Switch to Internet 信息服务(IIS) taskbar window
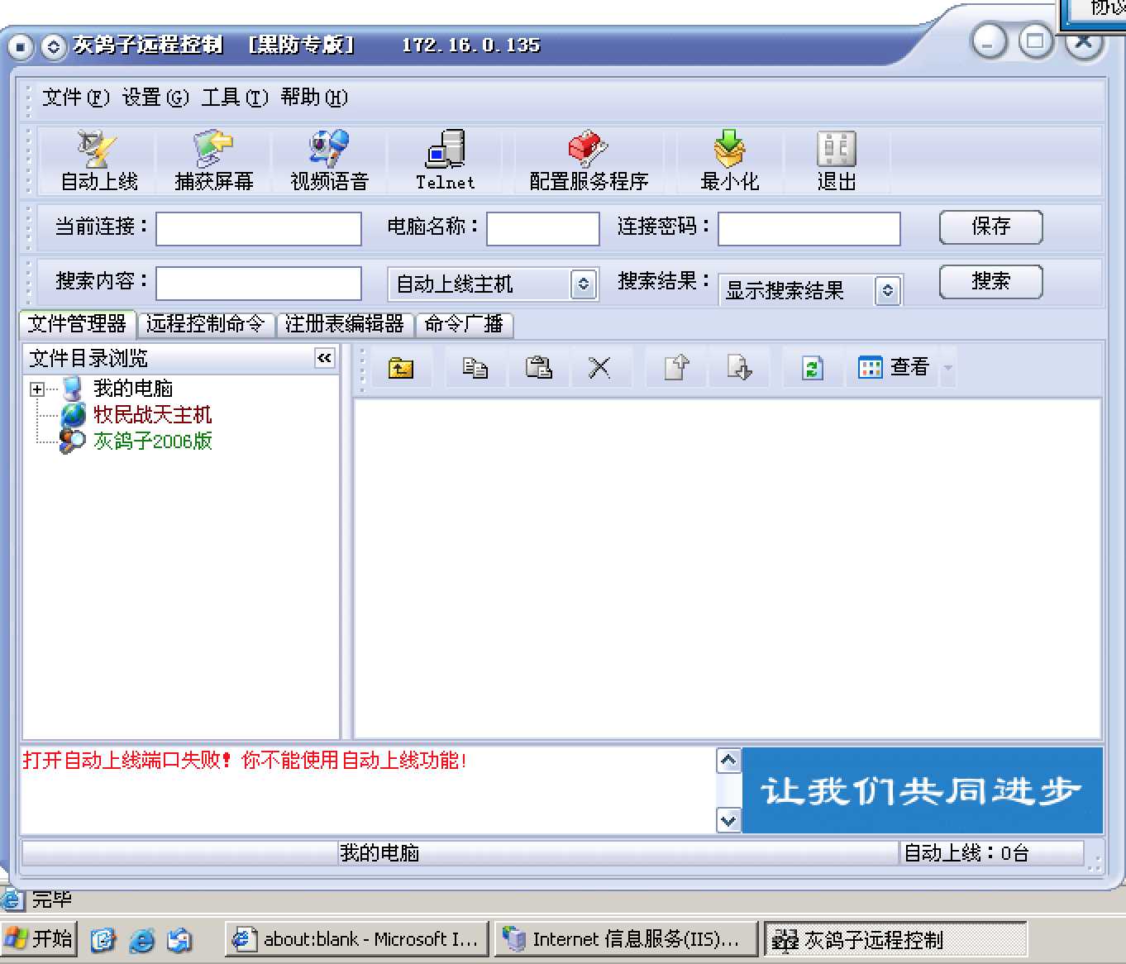1126x964 pixels. 626,939
